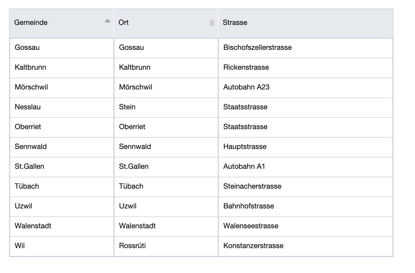Image resolution: width=415 pixels, height=273 pixels.
Task: Click the Bahnhofstrasse cell in Uzwil row
Action: pos(249,206)
